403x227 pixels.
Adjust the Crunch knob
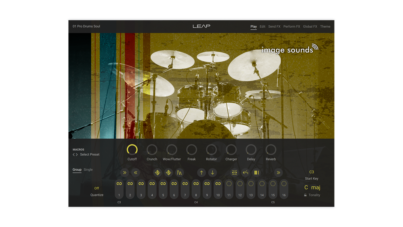pyautogui.click(x=152, y=150)
